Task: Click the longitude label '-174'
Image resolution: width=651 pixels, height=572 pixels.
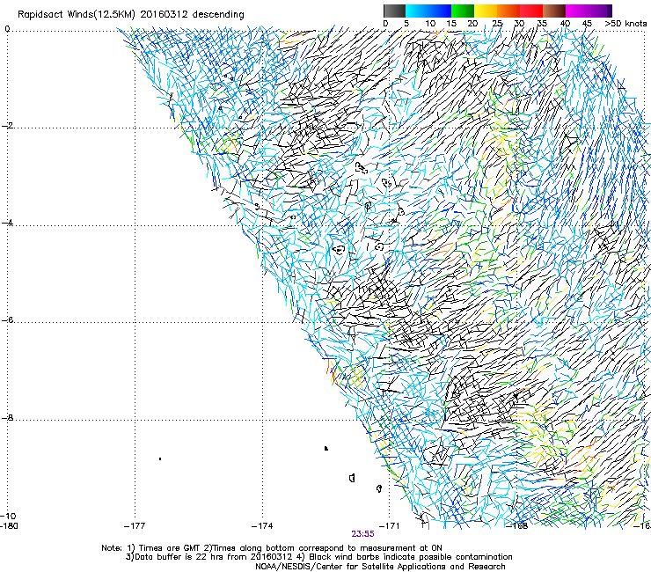Action: tap(262, 526)
